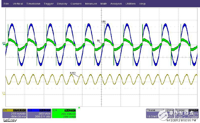This screenshot has height=123, width=200.
Task: Open the Trigger menu
Action: (48, 4)
